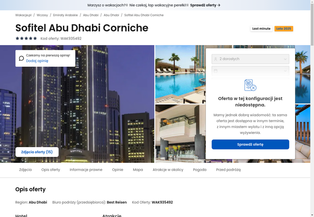This screenshot has height=217, width=314.
Task: Go to the Mapa tab
Action: click(138, 170)
